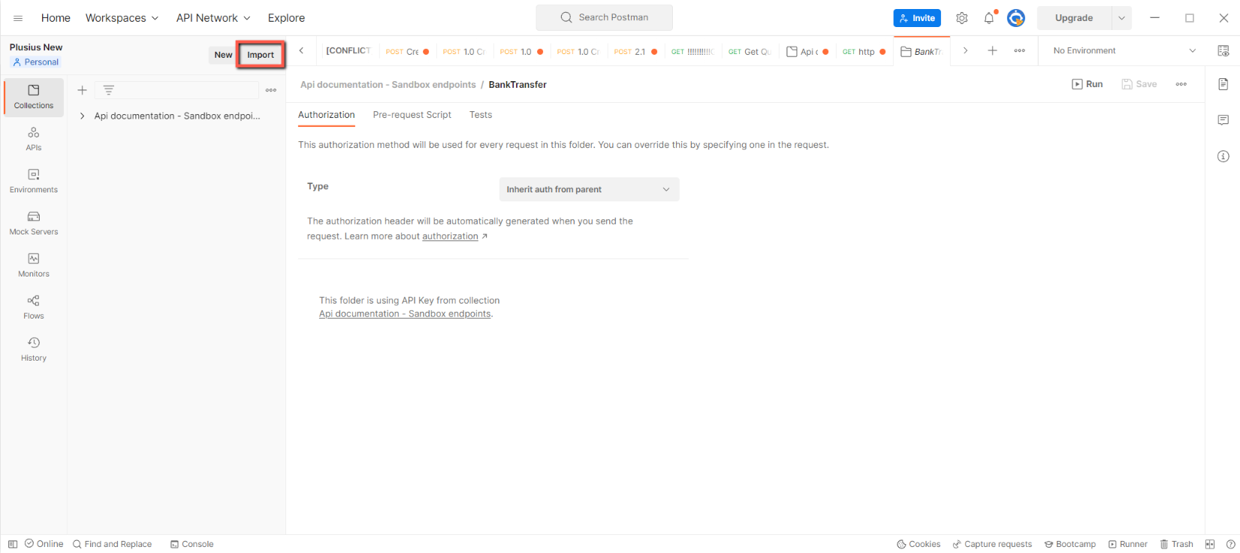The width and height of the screenshot is (1240, 553).
Task: Switch to the CONFLICT tab
Action: pyautogui.click(x=348, y=50)
